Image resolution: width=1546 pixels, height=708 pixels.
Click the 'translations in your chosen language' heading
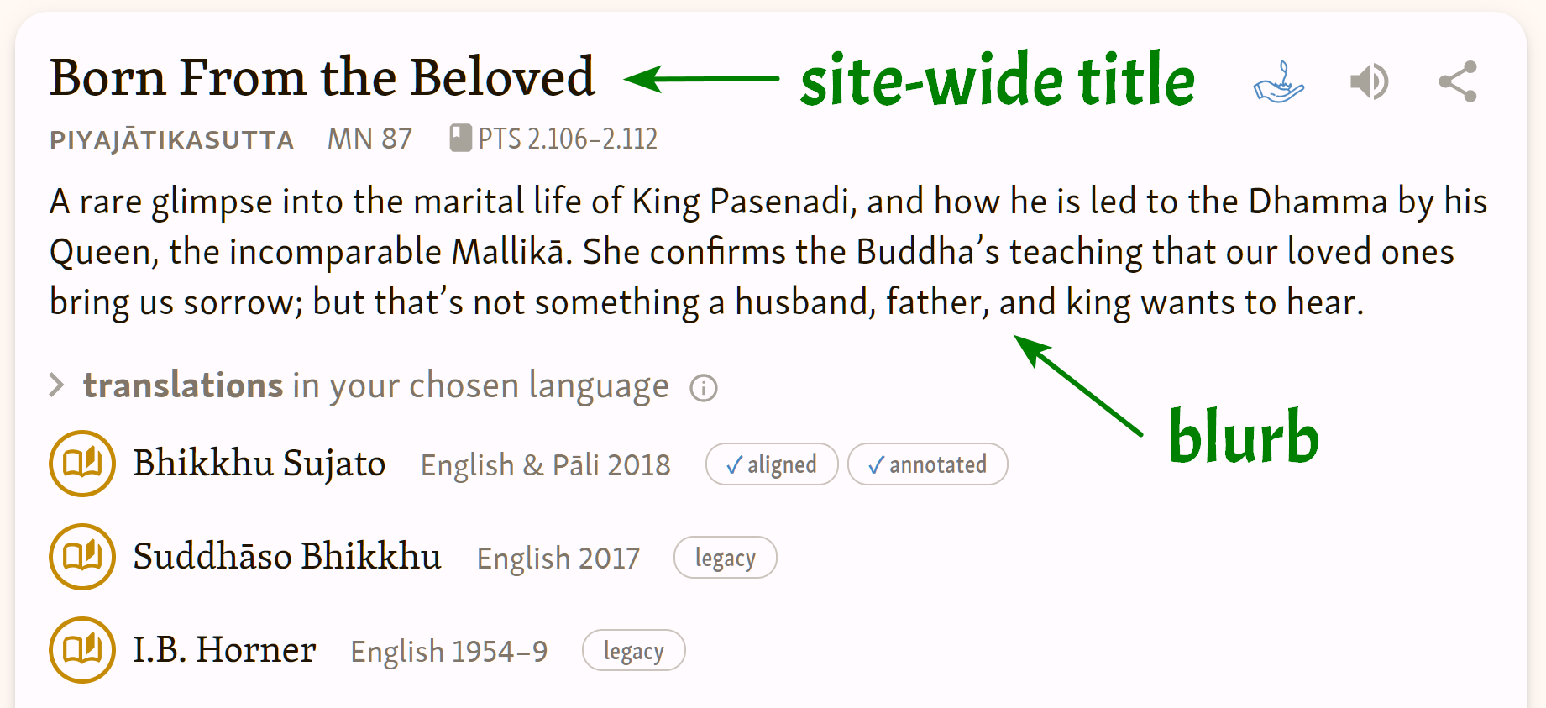(375, 385)
